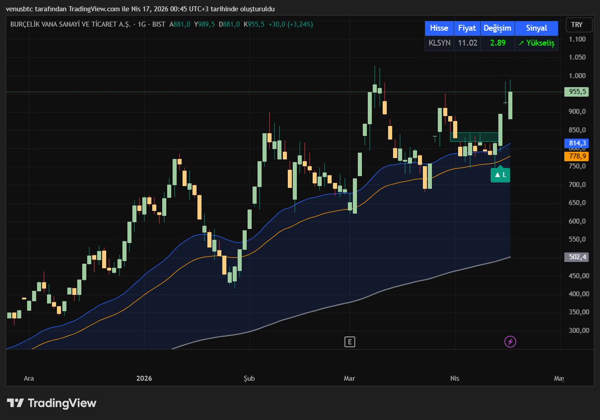Image resolution: width=600 pixels, height=420 pixels.
Task: Click the 'Şub' month label on time axis
Action: [x=249, y=378]
